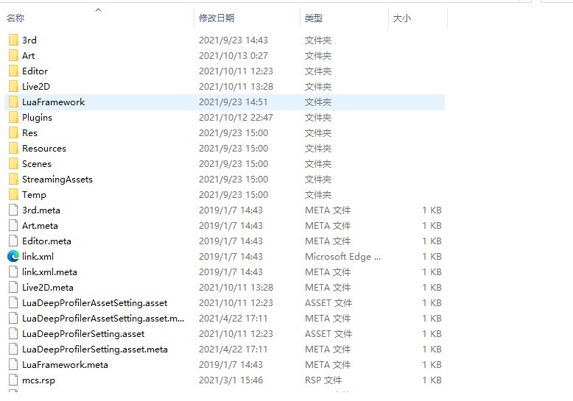Select the file name Editor.meta

(46, 241)
